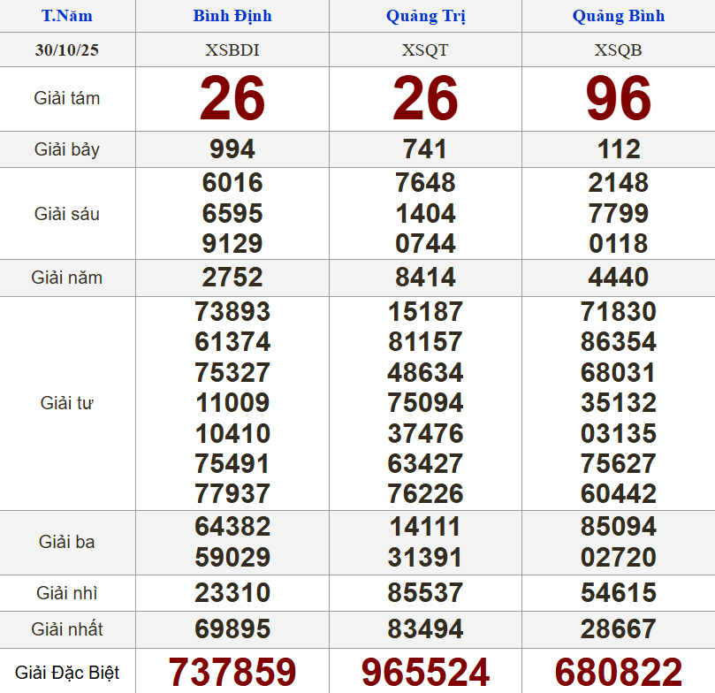Open the Bình Định province link
Image resolution: width=715 pixels, height=693 pixels.
coord(232,16)
